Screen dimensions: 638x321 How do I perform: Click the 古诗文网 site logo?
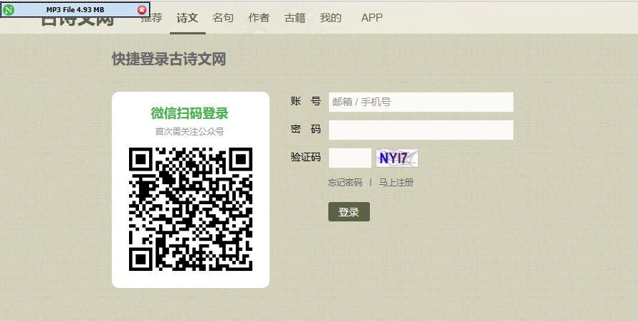click(77, 20)
